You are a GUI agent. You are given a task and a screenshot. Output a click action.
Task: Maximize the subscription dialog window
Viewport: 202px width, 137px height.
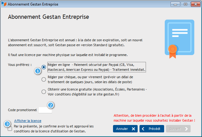pyautogui.click(x=185, y=4)
